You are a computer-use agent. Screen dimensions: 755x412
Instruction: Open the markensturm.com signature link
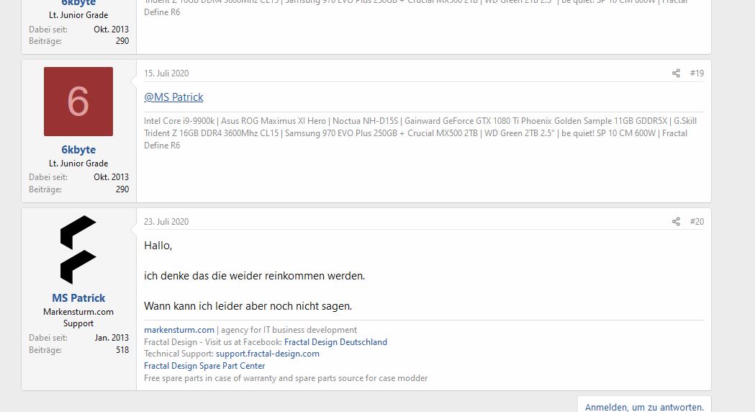[179, 330]
